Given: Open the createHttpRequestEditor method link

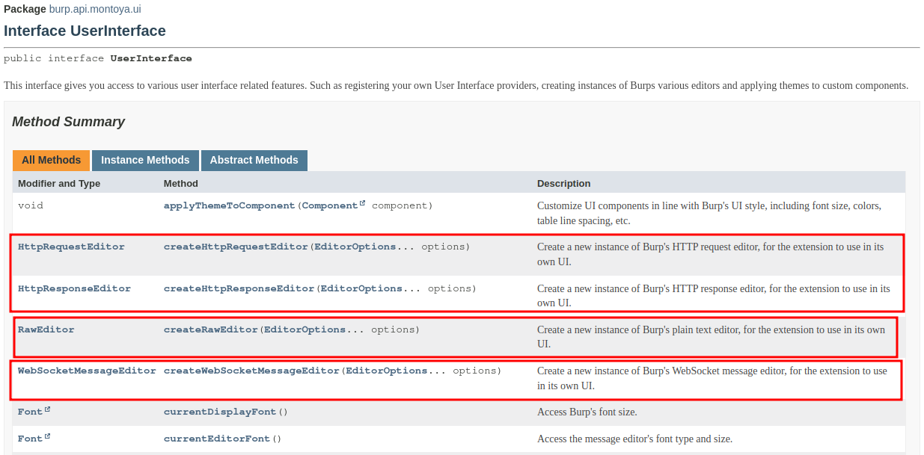Looking at the screenshot, I should tap(236, 247).
